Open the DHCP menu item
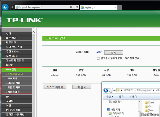Viewport: 160px width, 117px height. coord(17,65)
